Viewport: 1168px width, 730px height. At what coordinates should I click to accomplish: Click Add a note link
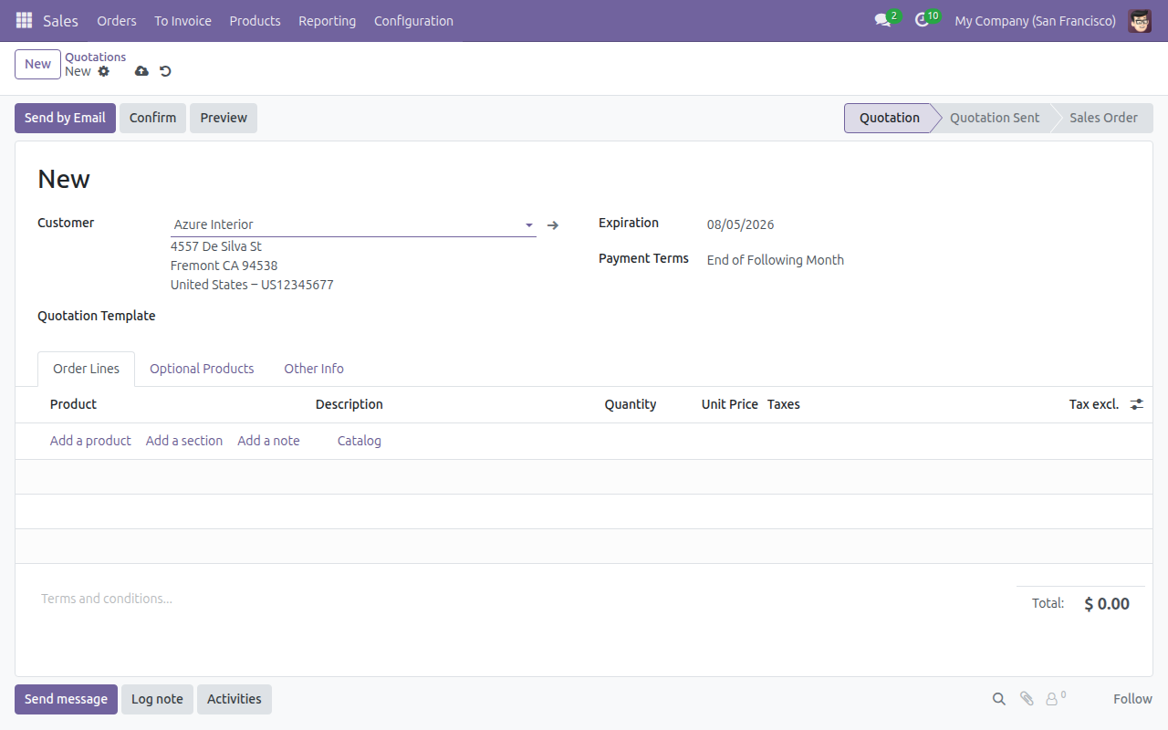[x=268, y=441]
